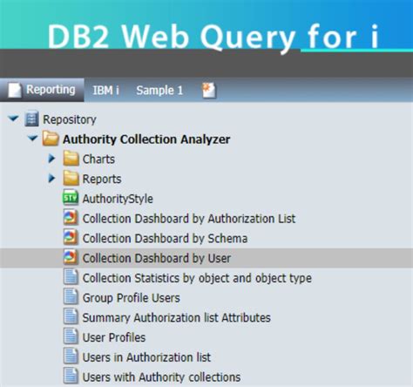Open Collection Dashboard by Authorization List

click(189, 219)
